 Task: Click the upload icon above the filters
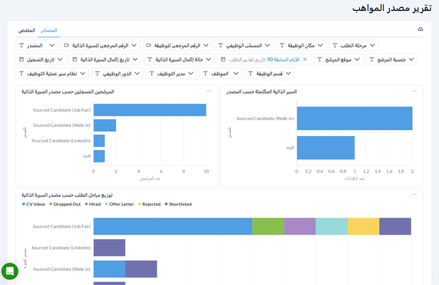pyautogui.click(x=420, y=29)
